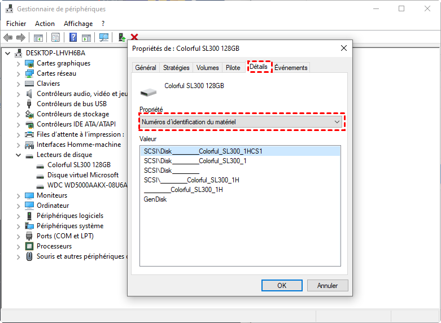This screenshot has width=441, height=323.
Task: Close the Colorful SL300 properties dialog
Action: click(x=343, y=48)
